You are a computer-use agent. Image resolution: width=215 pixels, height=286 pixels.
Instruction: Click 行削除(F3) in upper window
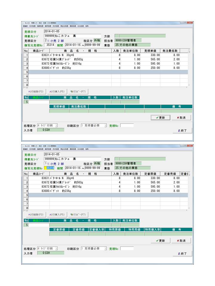(36, 91)
